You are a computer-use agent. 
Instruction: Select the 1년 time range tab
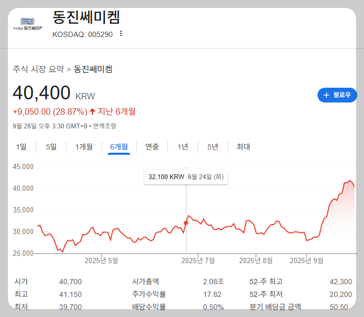coord(183,147)
